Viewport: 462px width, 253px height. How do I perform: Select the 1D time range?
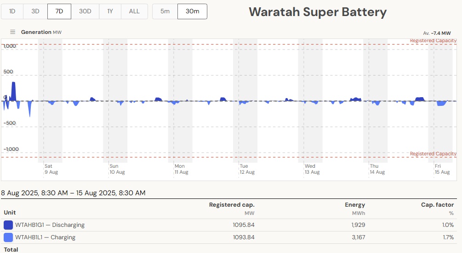click(12, 11)
